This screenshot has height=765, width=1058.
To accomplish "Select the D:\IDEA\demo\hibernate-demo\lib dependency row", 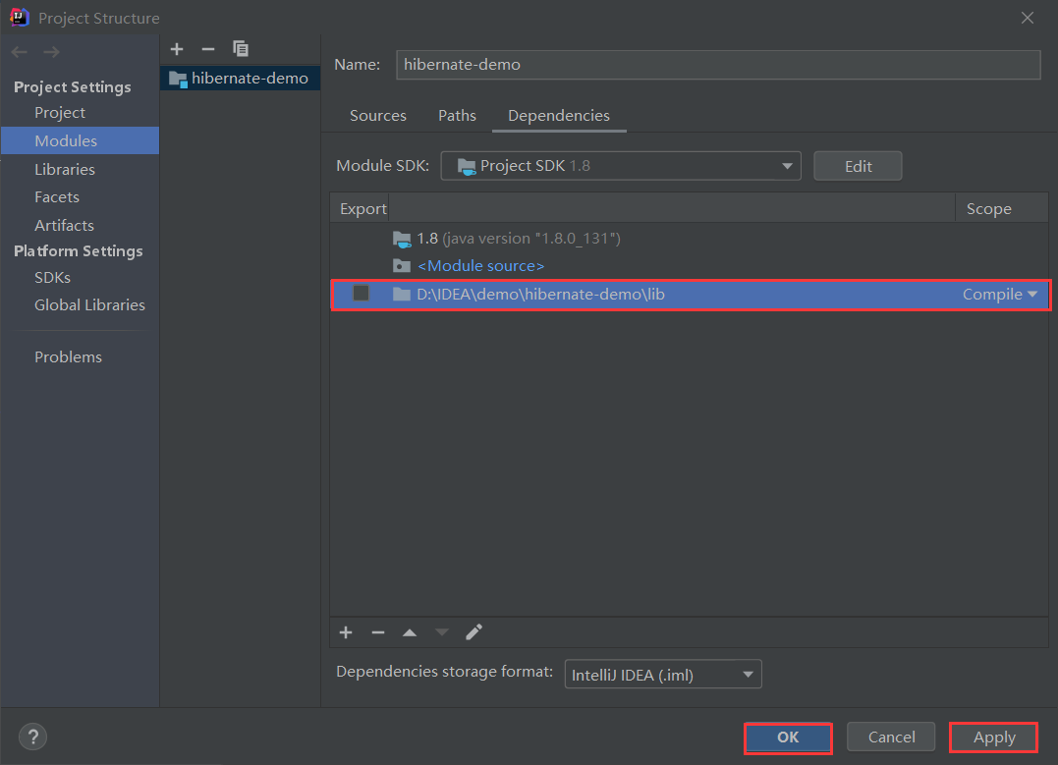I will tap(689, 295).
